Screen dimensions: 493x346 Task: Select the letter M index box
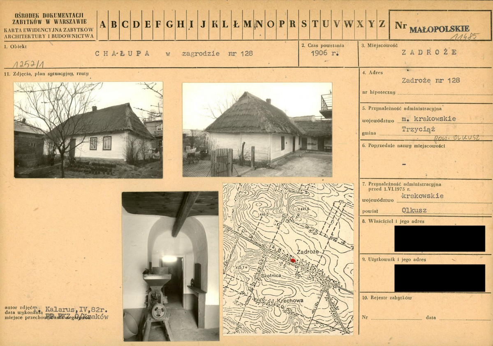pyautogui.click(x=248, y=25)
